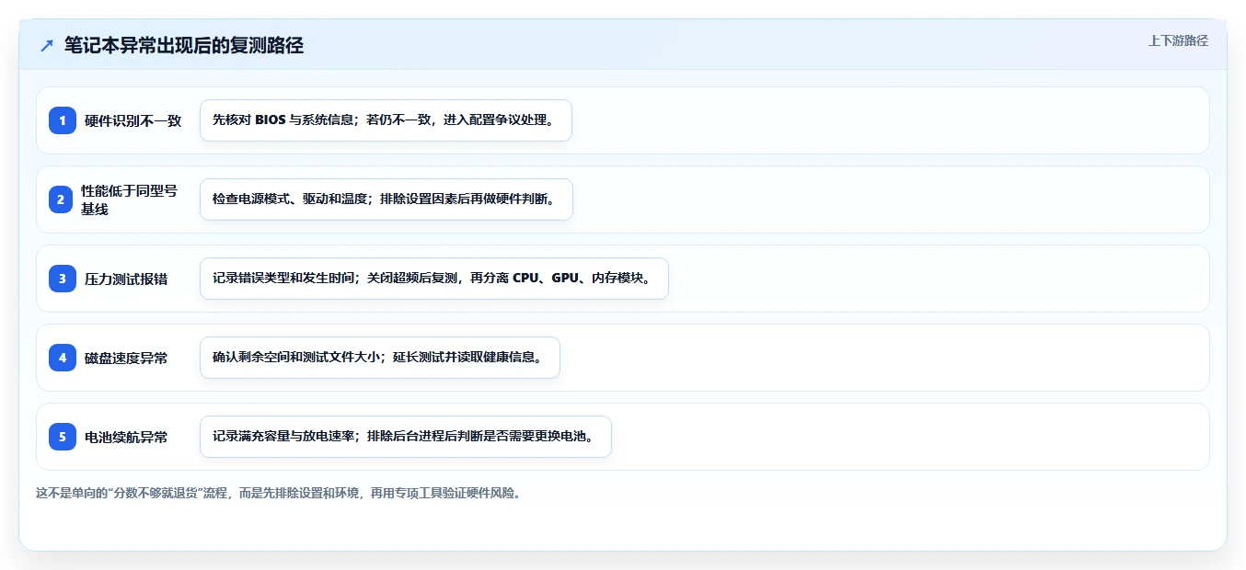Select step number 5 badge
Screen dimensions: 1246x570
click(63, 437)
